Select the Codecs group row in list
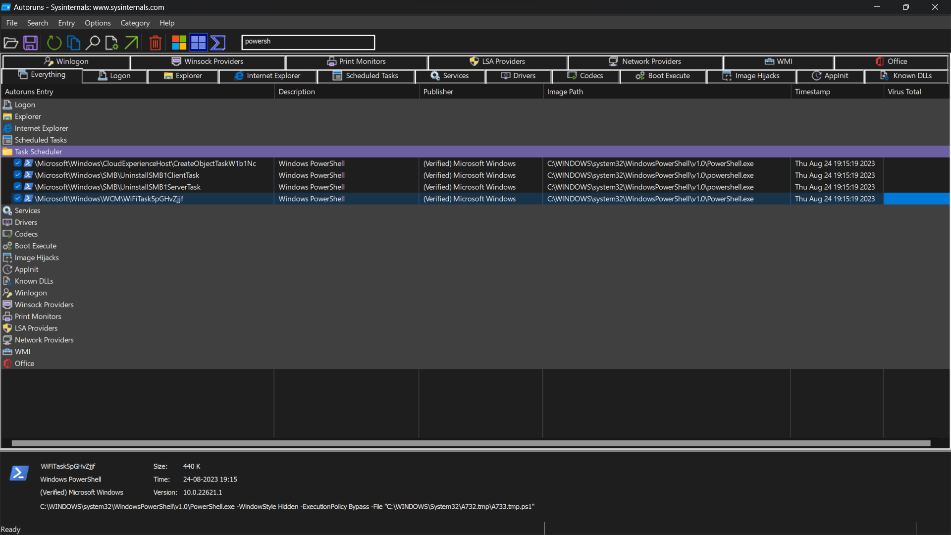This screenshot has width=951, height=535. tap(475, 234)
